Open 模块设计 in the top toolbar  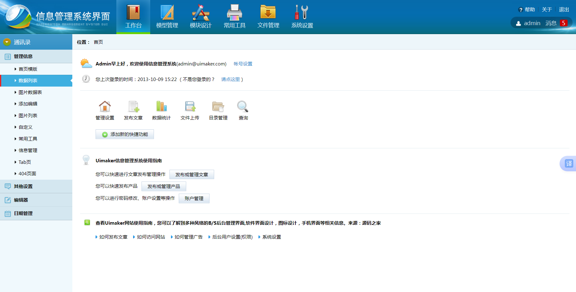[201, 17]
